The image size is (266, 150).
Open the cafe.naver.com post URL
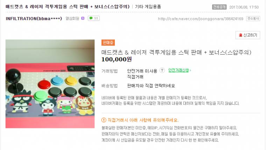tap(201, 19)
